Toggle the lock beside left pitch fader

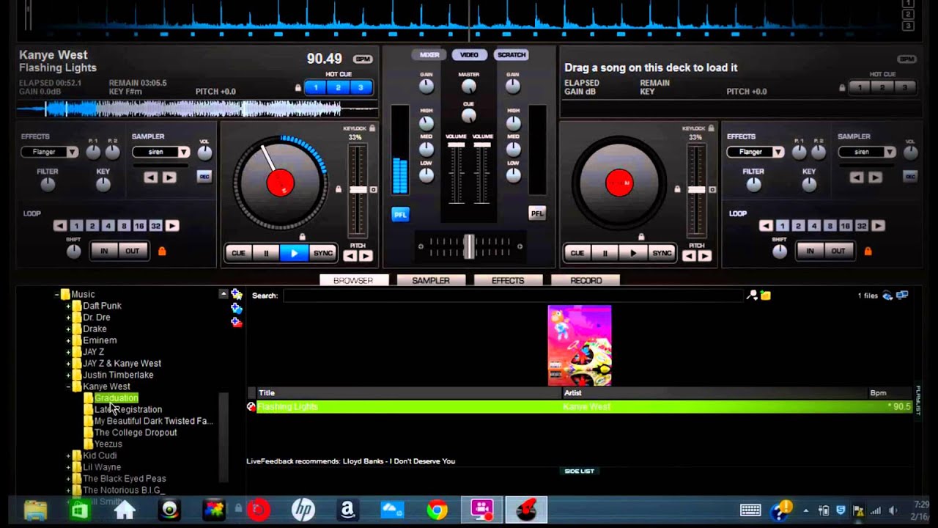tap(338, 189)
